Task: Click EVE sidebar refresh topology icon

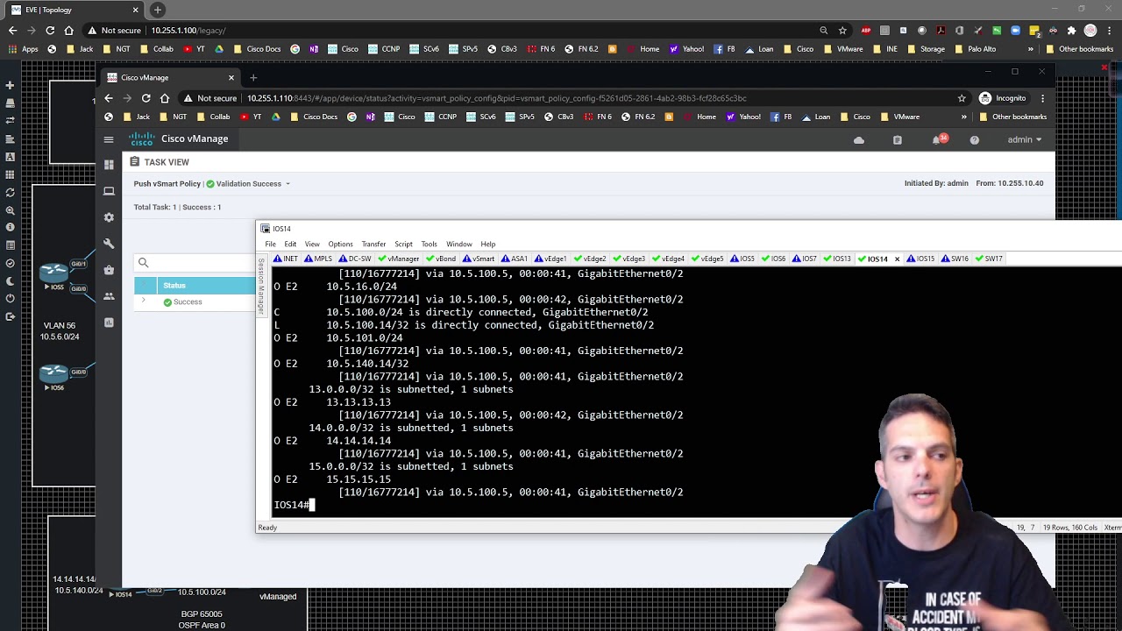Action: click(x=10, y=193)
